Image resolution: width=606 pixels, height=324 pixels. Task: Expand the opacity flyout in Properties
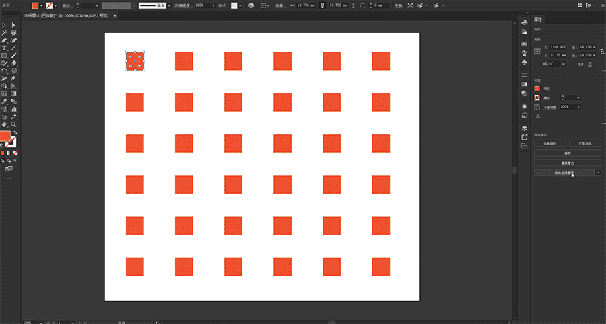point(578,107)
